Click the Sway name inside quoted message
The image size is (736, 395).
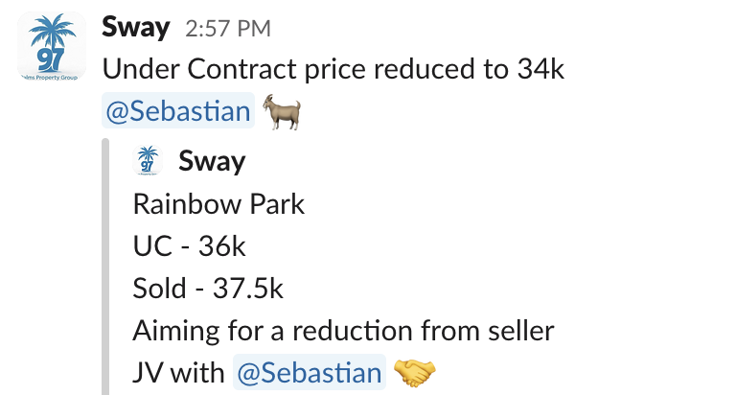click(212, 162)
